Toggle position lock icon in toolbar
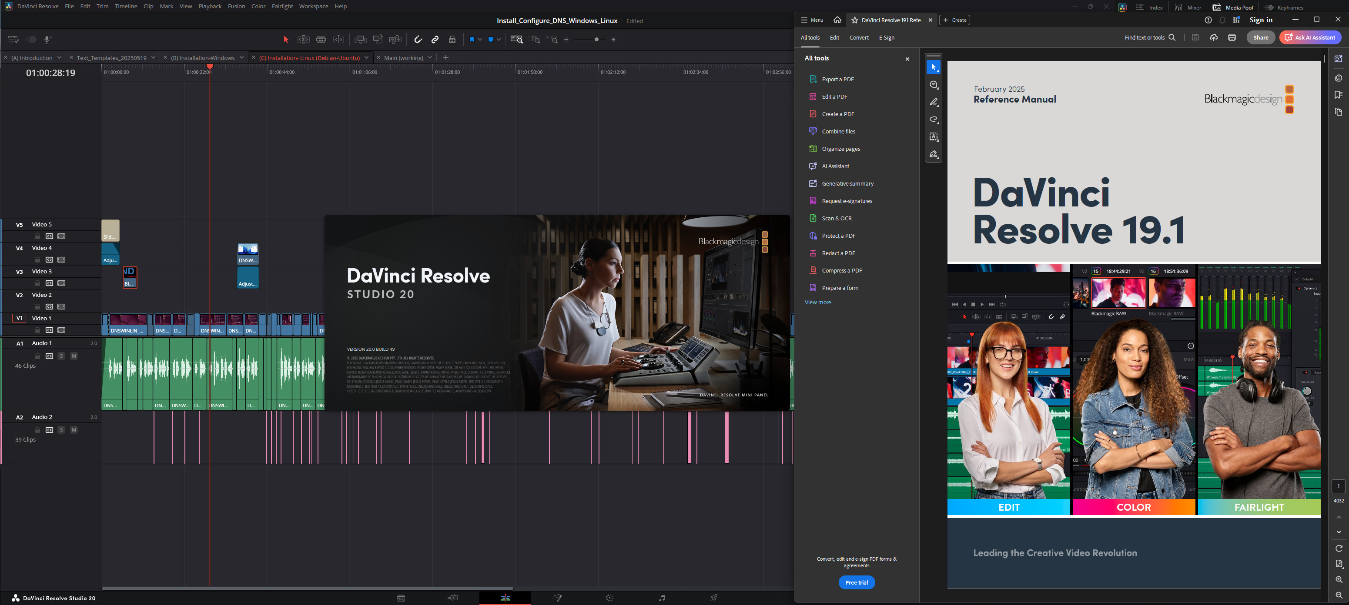Image resolution: width=1349 pixels, height=605 pixels. [x=452, y=39]
